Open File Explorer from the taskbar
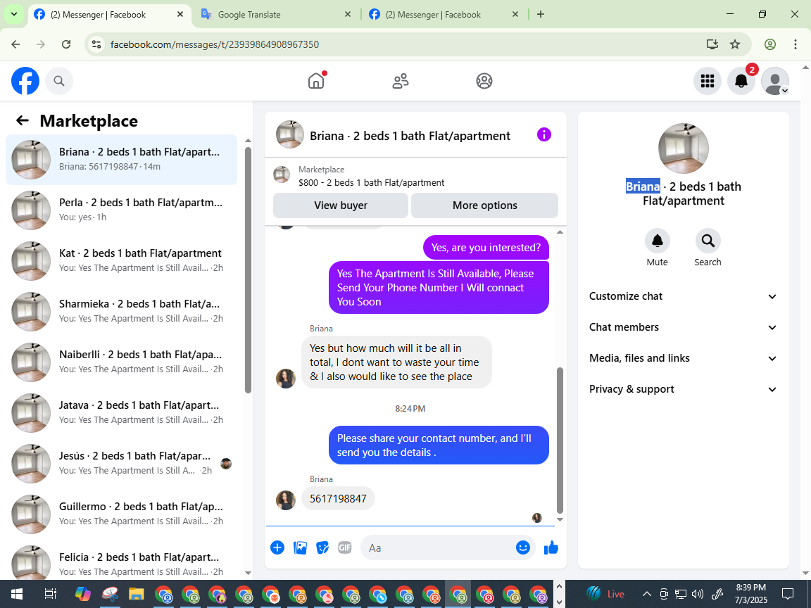The height and width of the screenshot is (608, 811). pos(136,594)
